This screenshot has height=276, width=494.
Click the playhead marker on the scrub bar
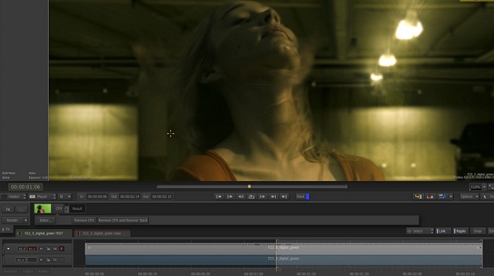pyautogui.click(x=249, y=187)
